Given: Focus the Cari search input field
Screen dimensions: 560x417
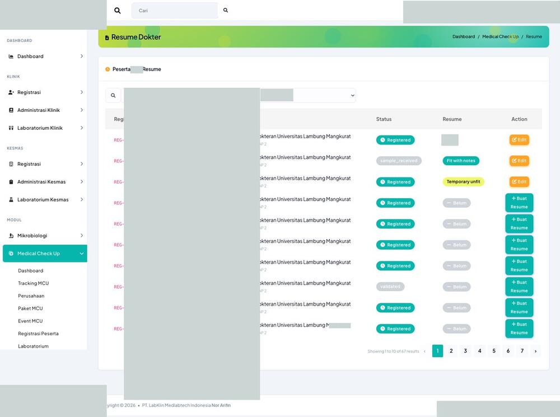Looking at the screenshot, I should 175,10.
